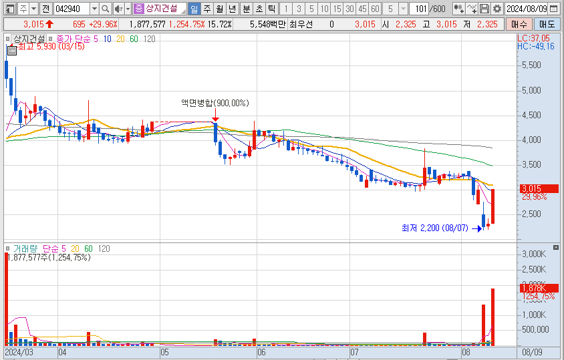Click the custom interval box showing 5
The width and height of the screenshot is (564, 360).
(x=390, y=9)
